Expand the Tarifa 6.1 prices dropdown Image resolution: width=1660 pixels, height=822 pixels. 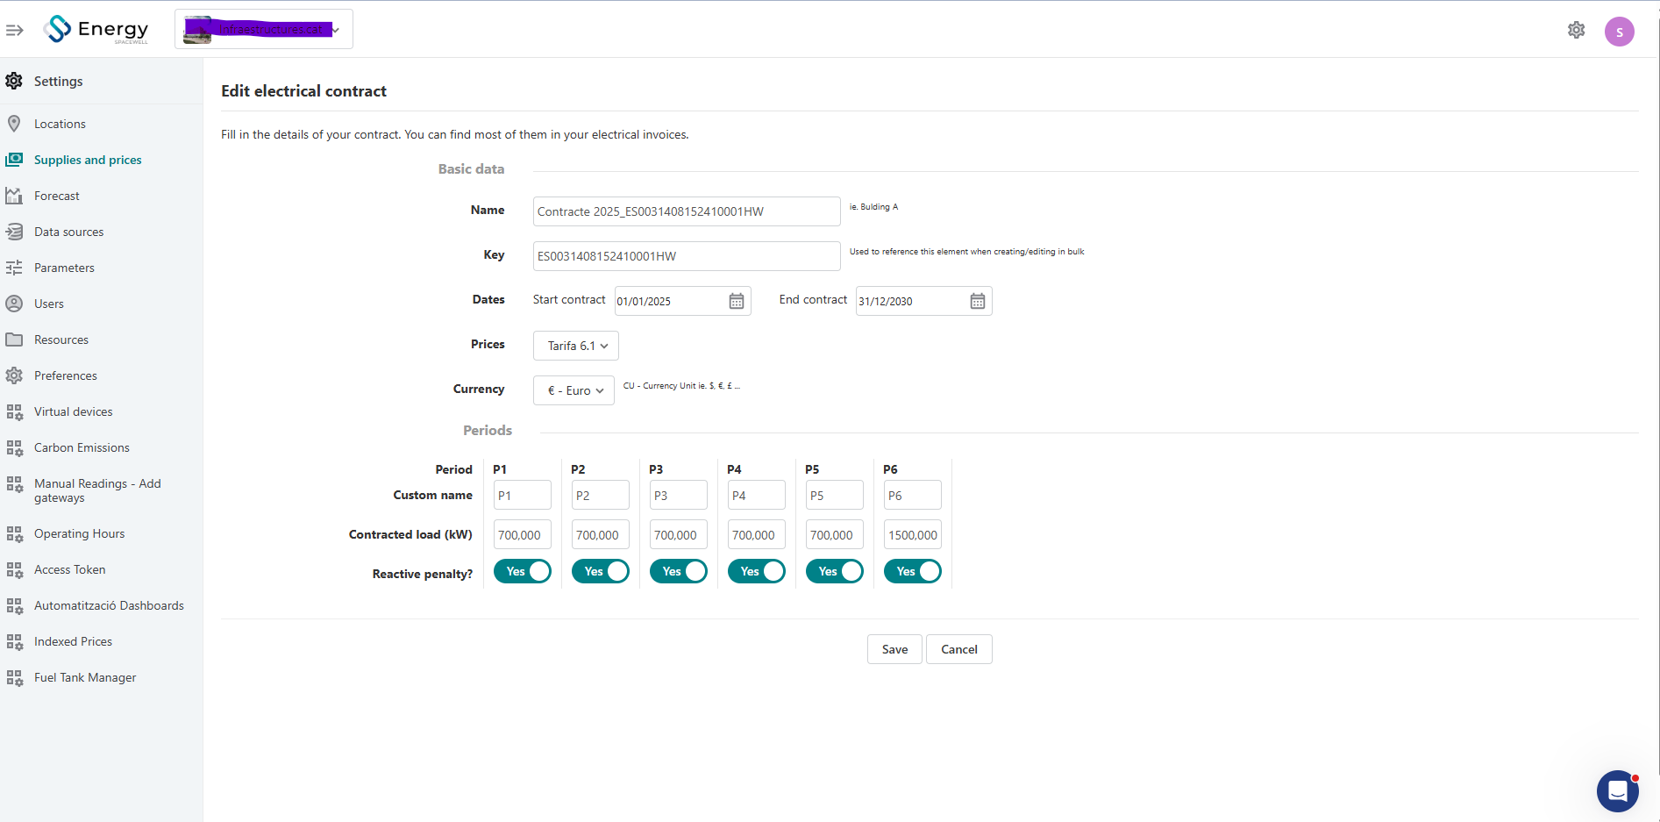coord(576,346)
